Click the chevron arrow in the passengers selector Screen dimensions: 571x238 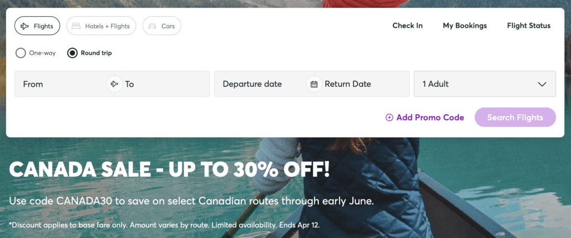(541, 84)
